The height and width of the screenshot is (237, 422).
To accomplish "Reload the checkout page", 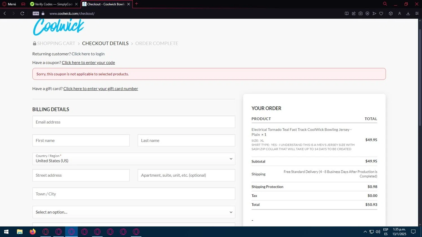I will click(22, 13).
